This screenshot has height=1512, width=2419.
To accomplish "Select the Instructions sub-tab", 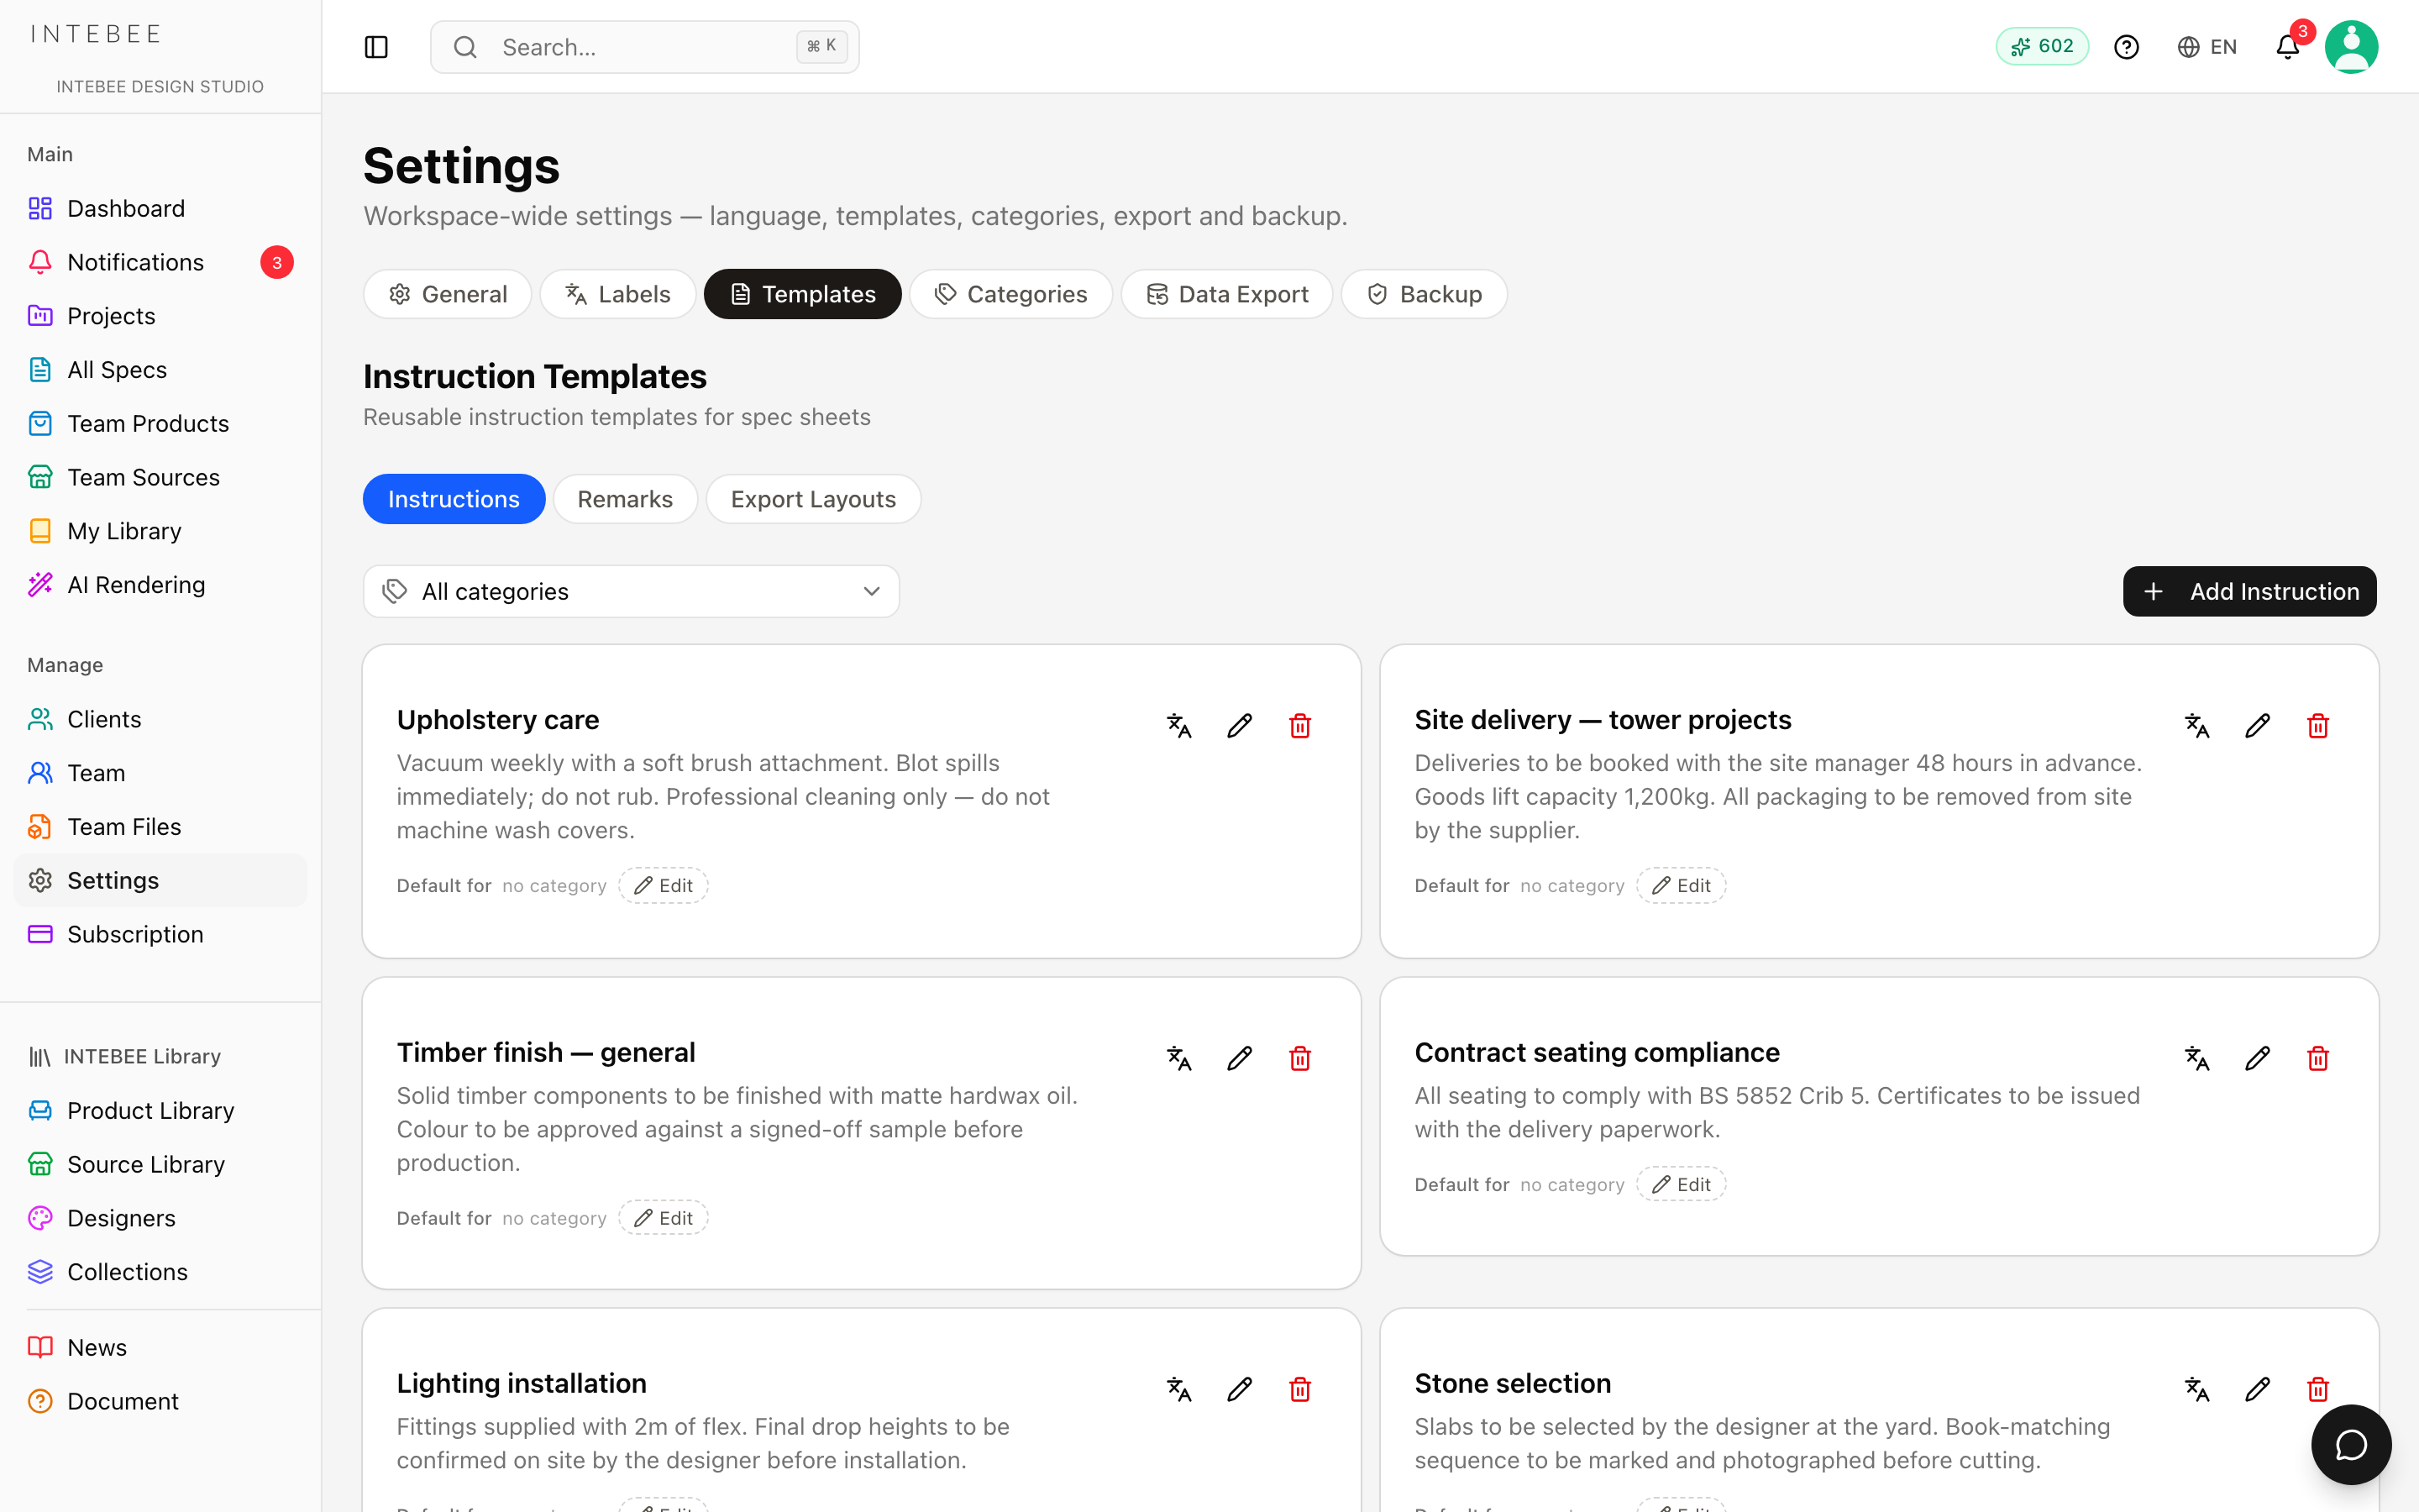I will pos(454,499).
